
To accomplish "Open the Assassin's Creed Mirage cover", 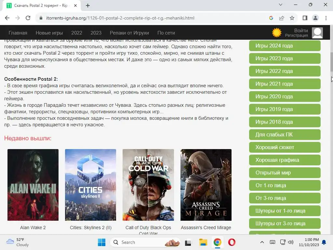I will [206, 185].
